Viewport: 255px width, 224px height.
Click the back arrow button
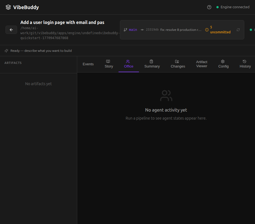pos(11,29)
